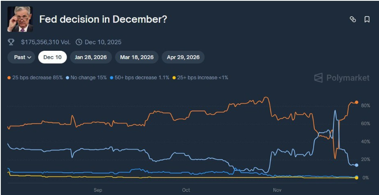Click the trophy volume icon
The height and width of the screenshot is (195, 379).
[11, 42]
